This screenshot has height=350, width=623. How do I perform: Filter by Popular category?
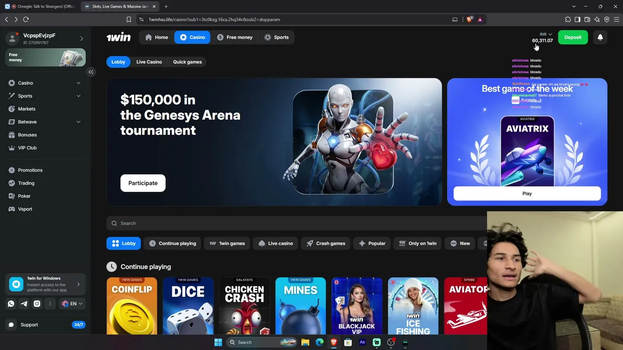372,244
